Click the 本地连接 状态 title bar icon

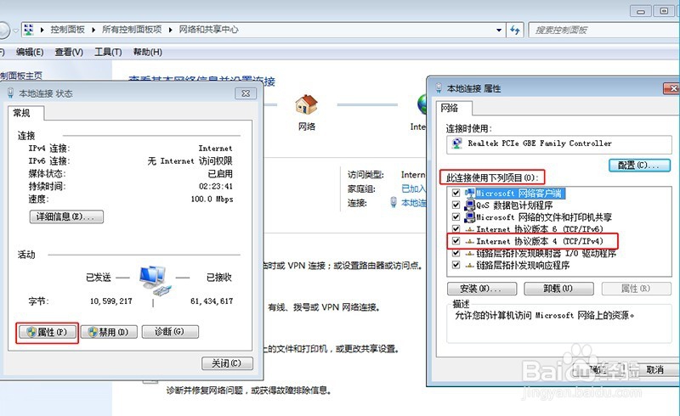pyautogui.click(x=11, y=93)
